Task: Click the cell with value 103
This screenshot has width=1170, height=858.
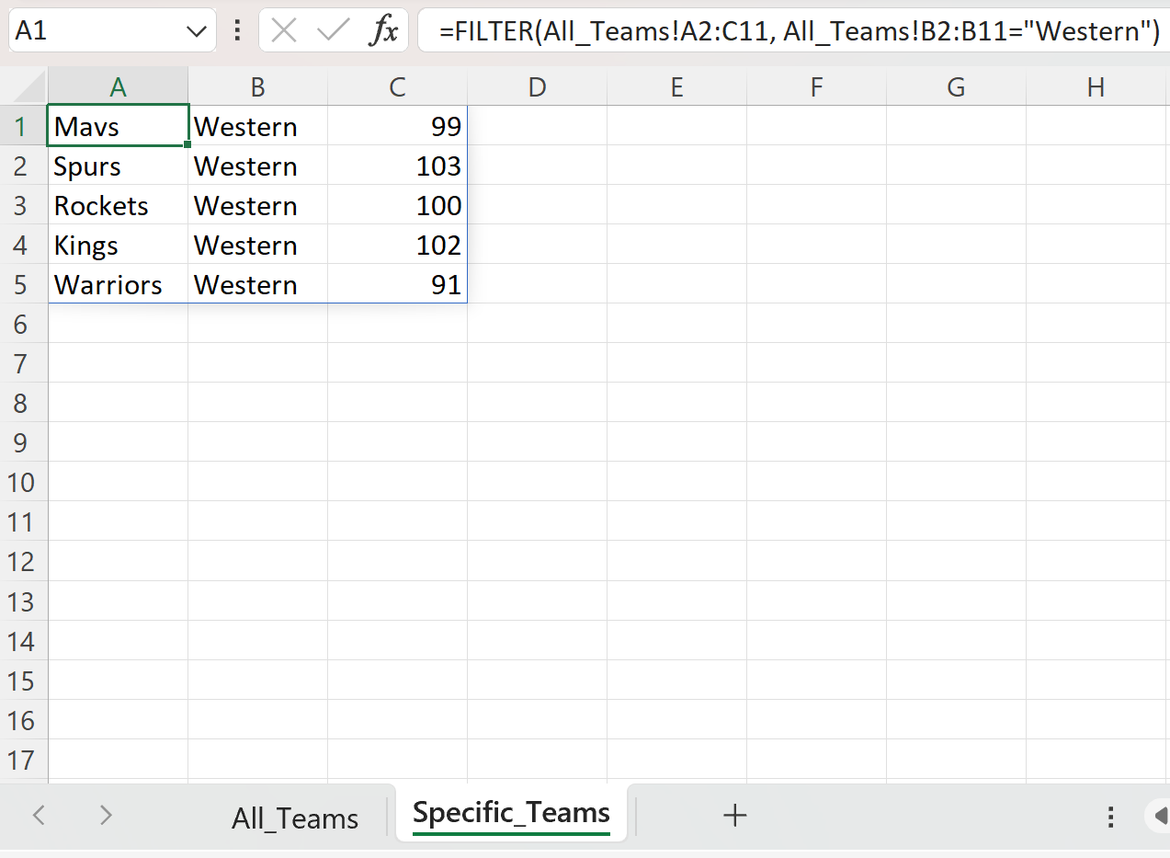Action: 397,166
